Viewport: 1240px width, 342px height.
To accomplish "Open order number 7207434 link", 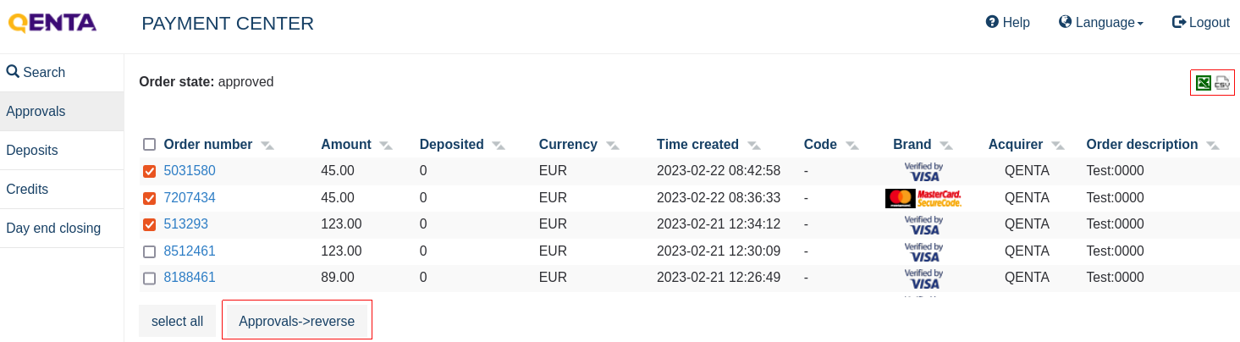I will tap(190, 197).
